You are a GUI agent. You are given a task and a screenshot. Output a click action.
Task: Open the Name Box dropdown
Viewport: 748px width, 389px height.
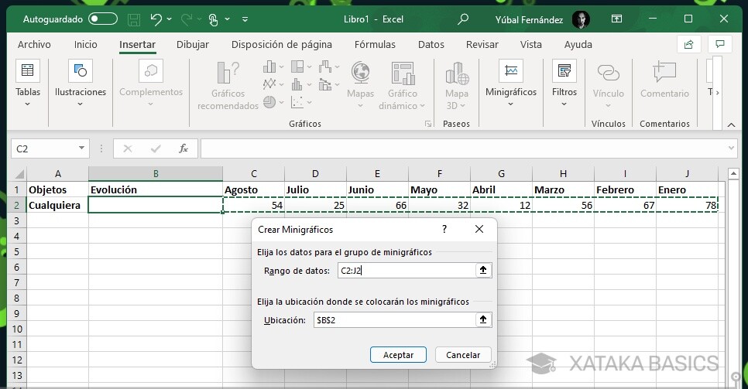tap(81, 148)
